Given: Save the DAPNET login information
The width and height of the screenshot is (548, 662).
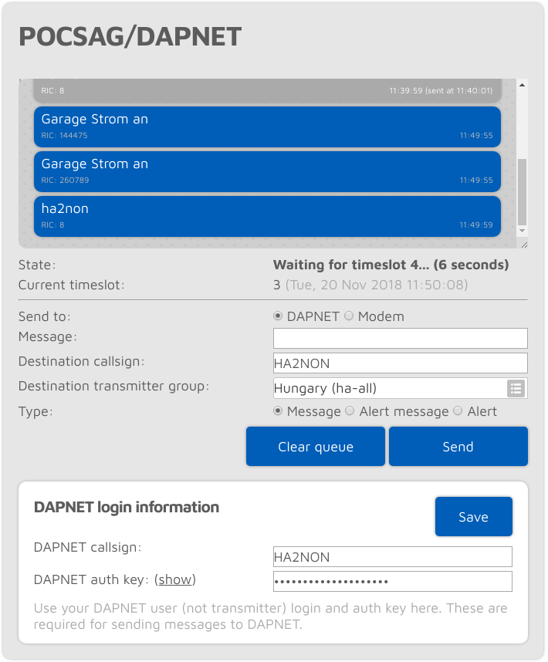Looking at the screenshot, I should 473,517.
